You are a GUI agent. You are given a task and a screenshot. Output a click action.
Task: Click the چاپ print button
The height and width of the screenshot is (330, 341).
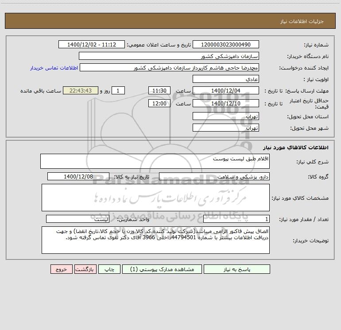pyautogui.click(x=109, y=269)
